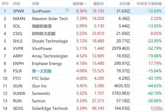
Task: Click the ENPH ticker code
Action: click(x=18, y=64)
